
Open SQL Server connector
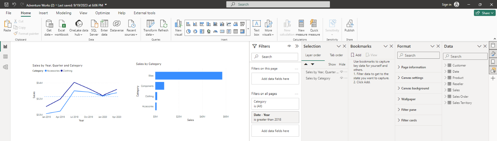click(94, 28)
